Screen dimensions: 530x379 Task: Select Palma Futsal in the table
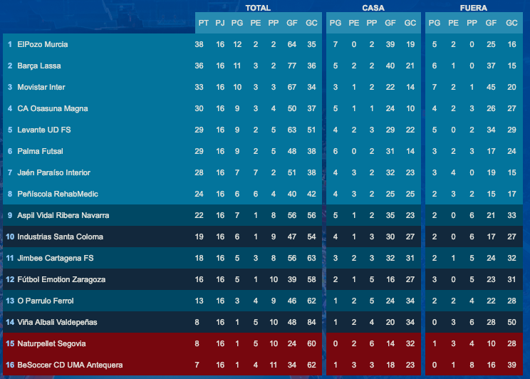pos(40,151)
